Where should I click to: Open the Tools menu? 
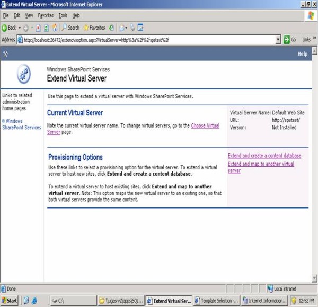tap(63, 15)
